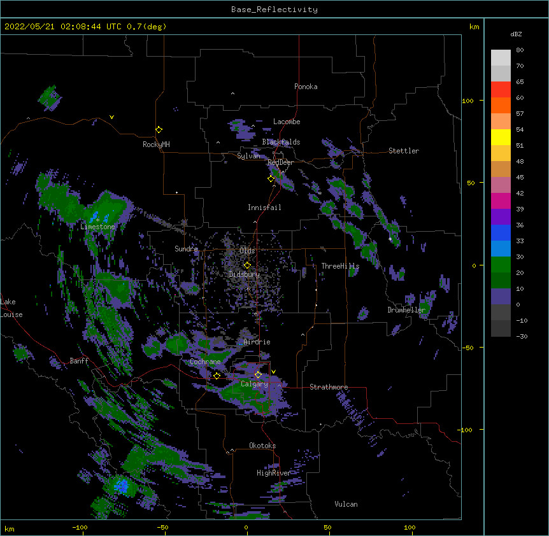Click the Limestone label

[97, 227]
